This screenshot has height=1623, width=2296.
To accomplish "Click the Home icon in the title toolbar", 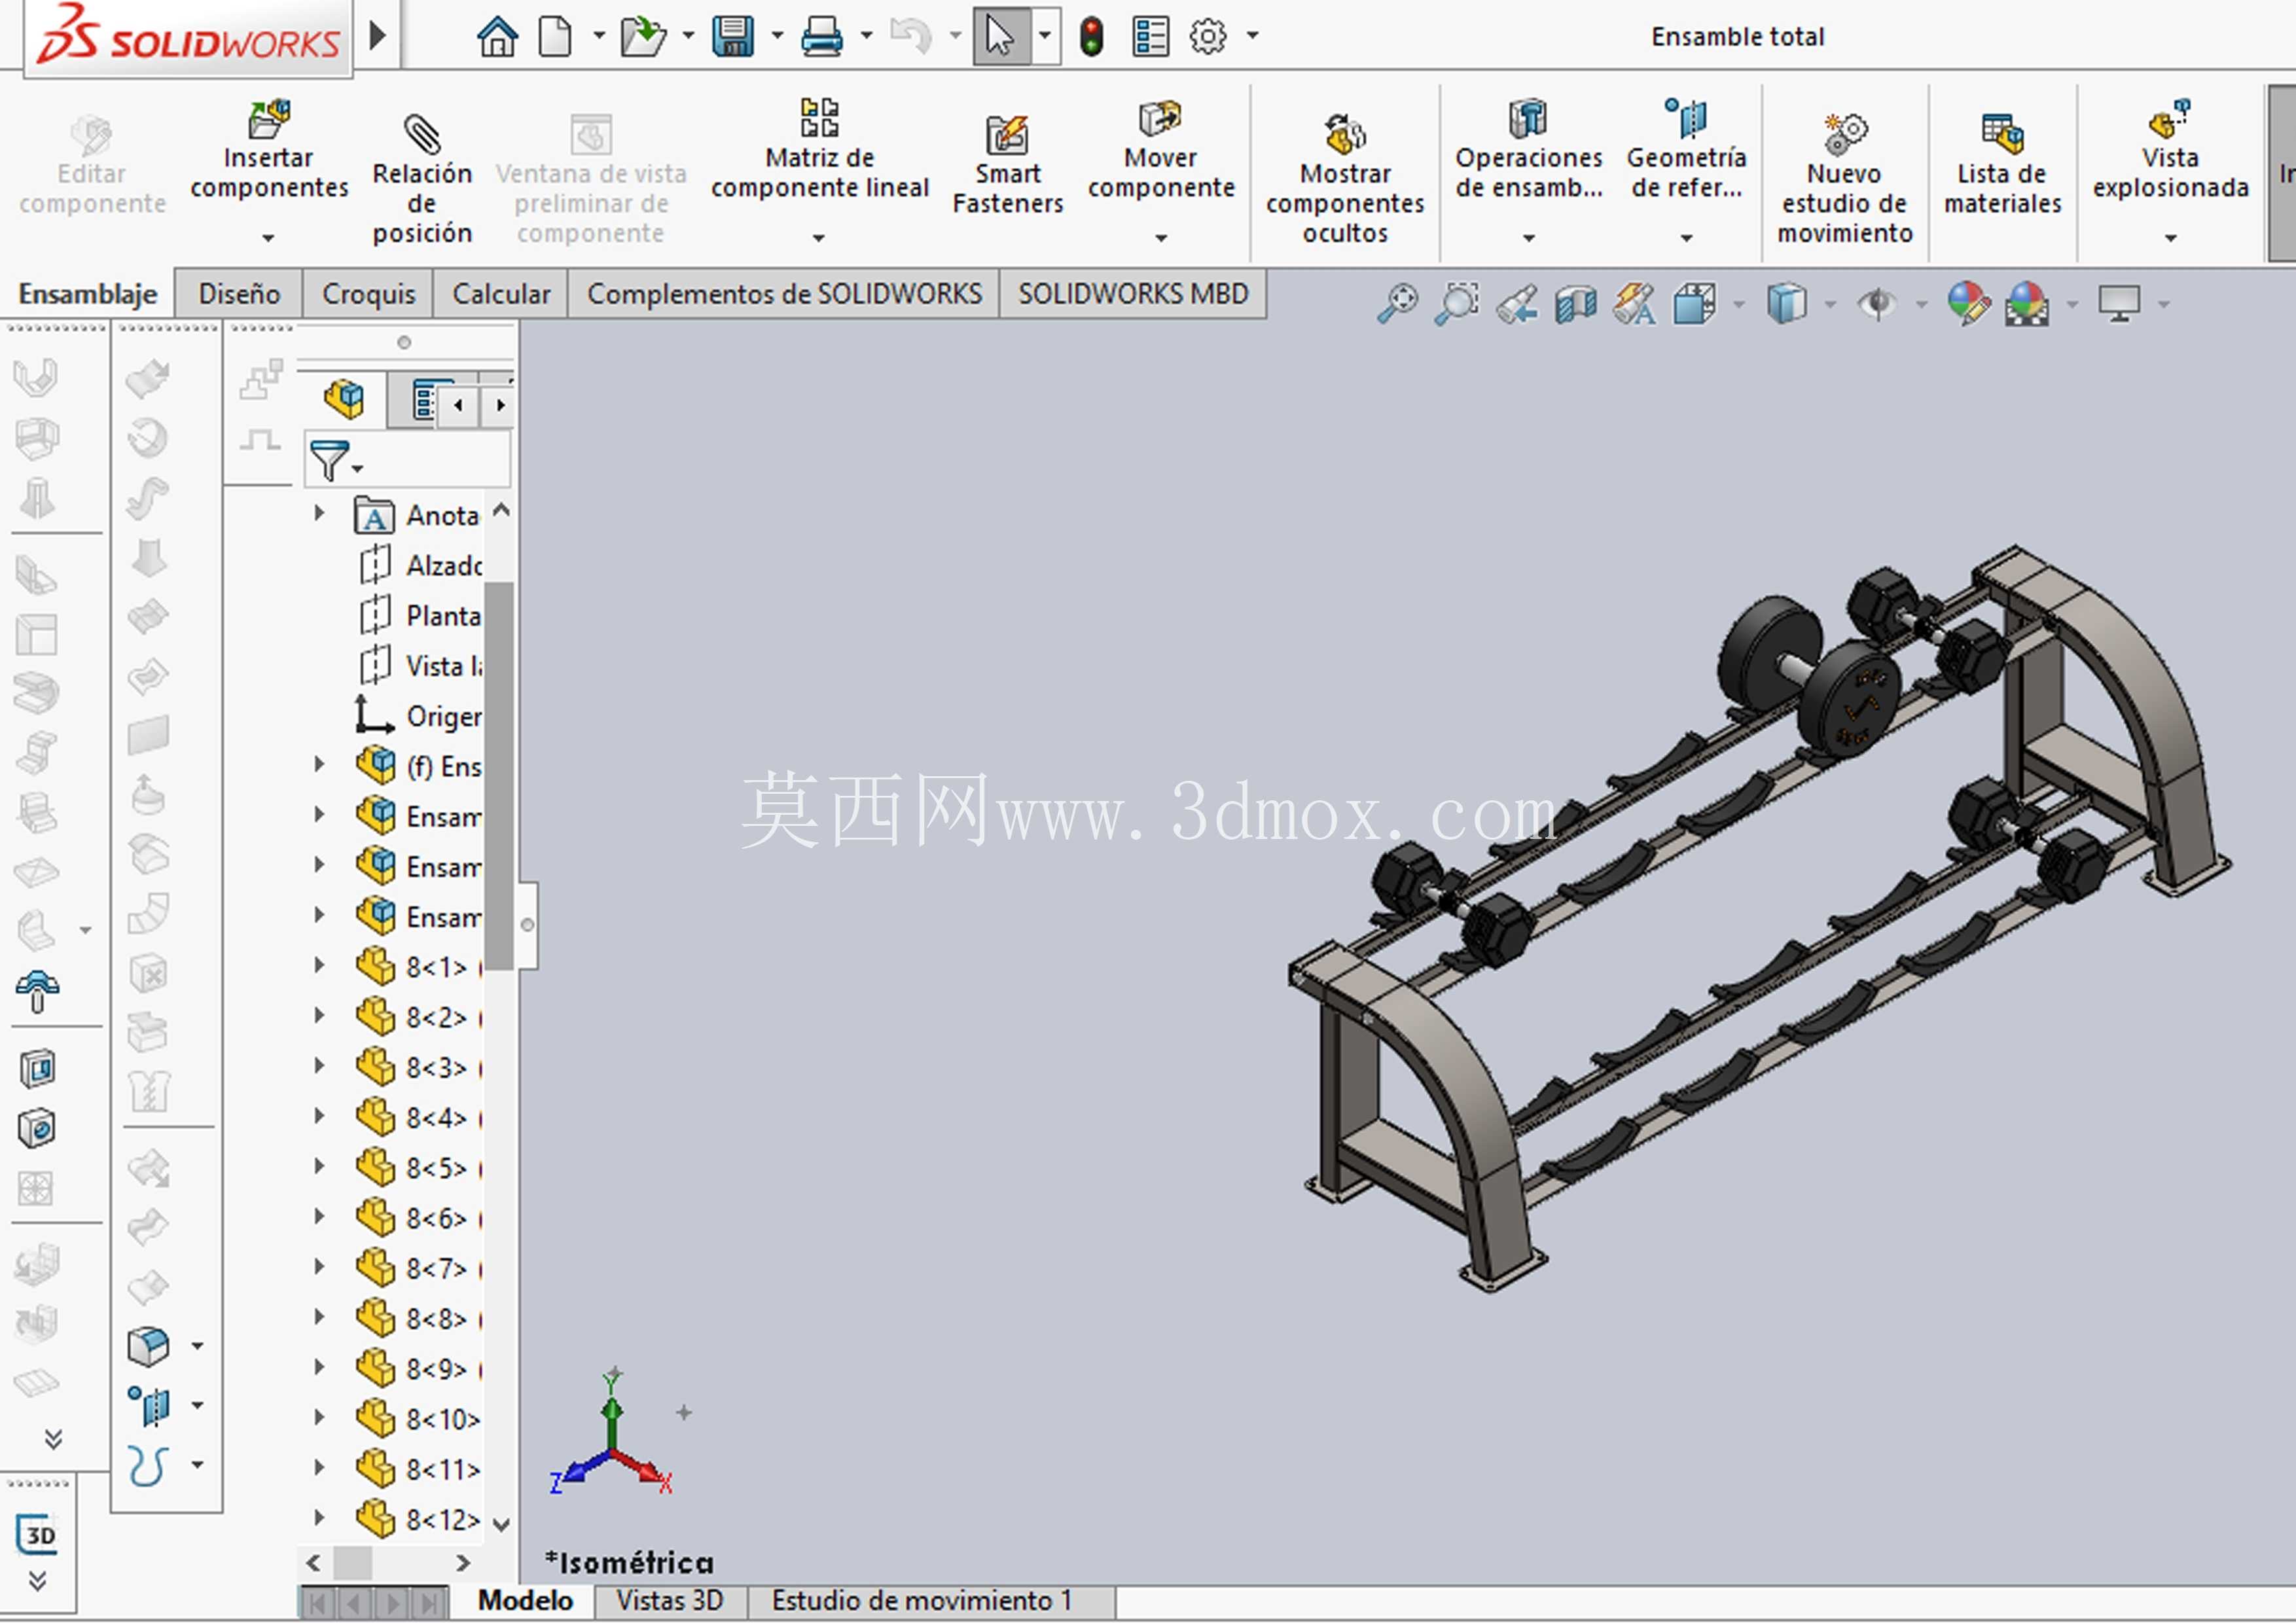I will [x=497, y=37].
